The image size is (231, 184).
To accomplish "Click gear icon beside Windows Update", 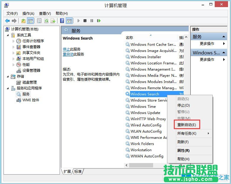I will pyautogui.click(x=127, y=113).
